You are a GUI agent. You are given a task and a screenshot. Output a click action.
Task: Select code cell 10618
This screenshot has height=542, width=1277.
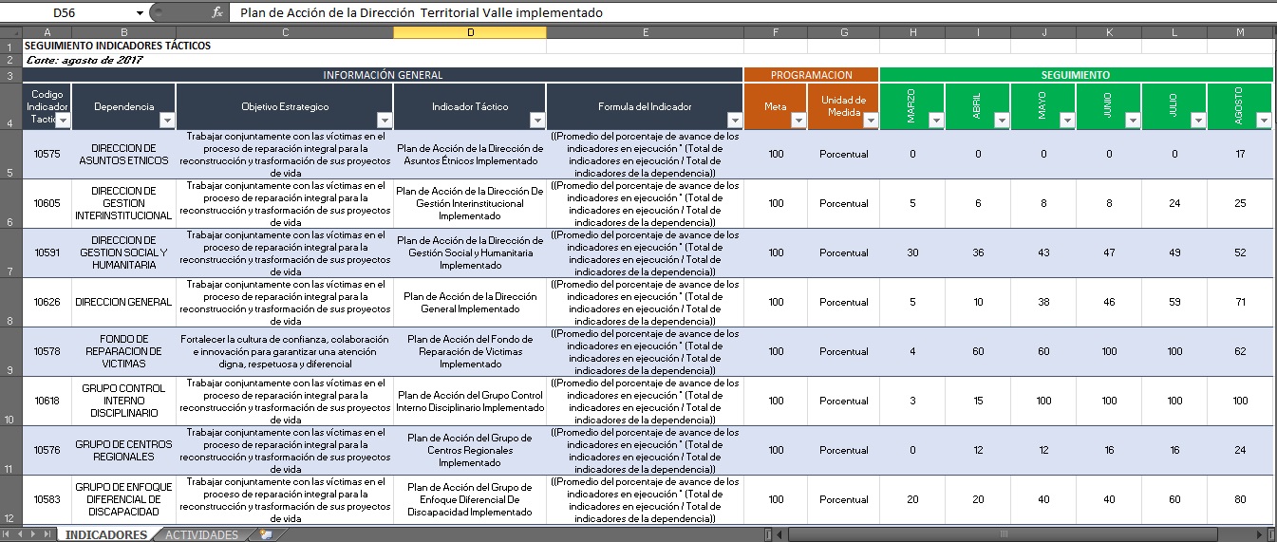click(47, 401)
